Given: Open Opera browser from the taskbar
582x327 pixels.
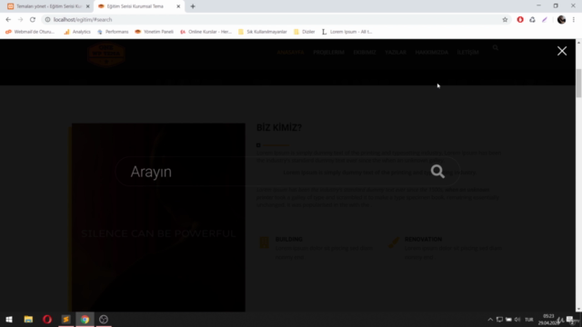Looking at the screenshot, I should pos(47,319).
